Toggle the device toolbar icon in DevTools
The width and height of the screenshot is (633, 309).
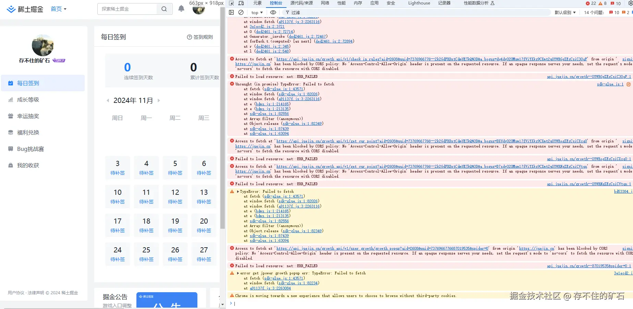[x=241, y=3]
